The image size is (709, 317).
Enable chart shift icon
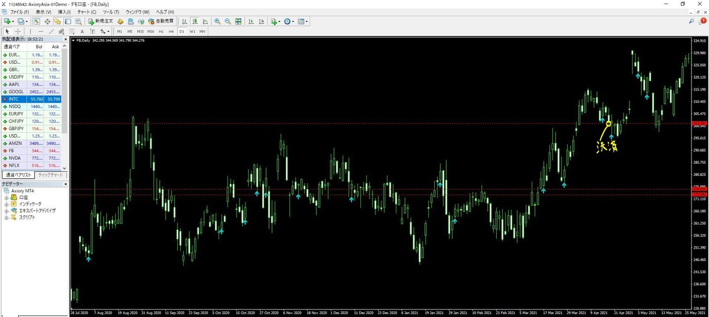coord(262,21)
